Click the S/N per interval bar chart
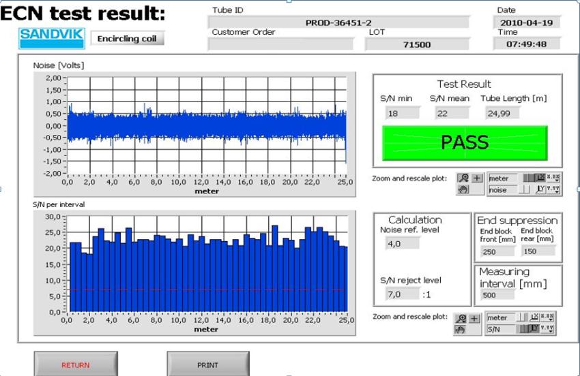The height and width of the screenshot is (376, 580). click(x=207, y=264)
